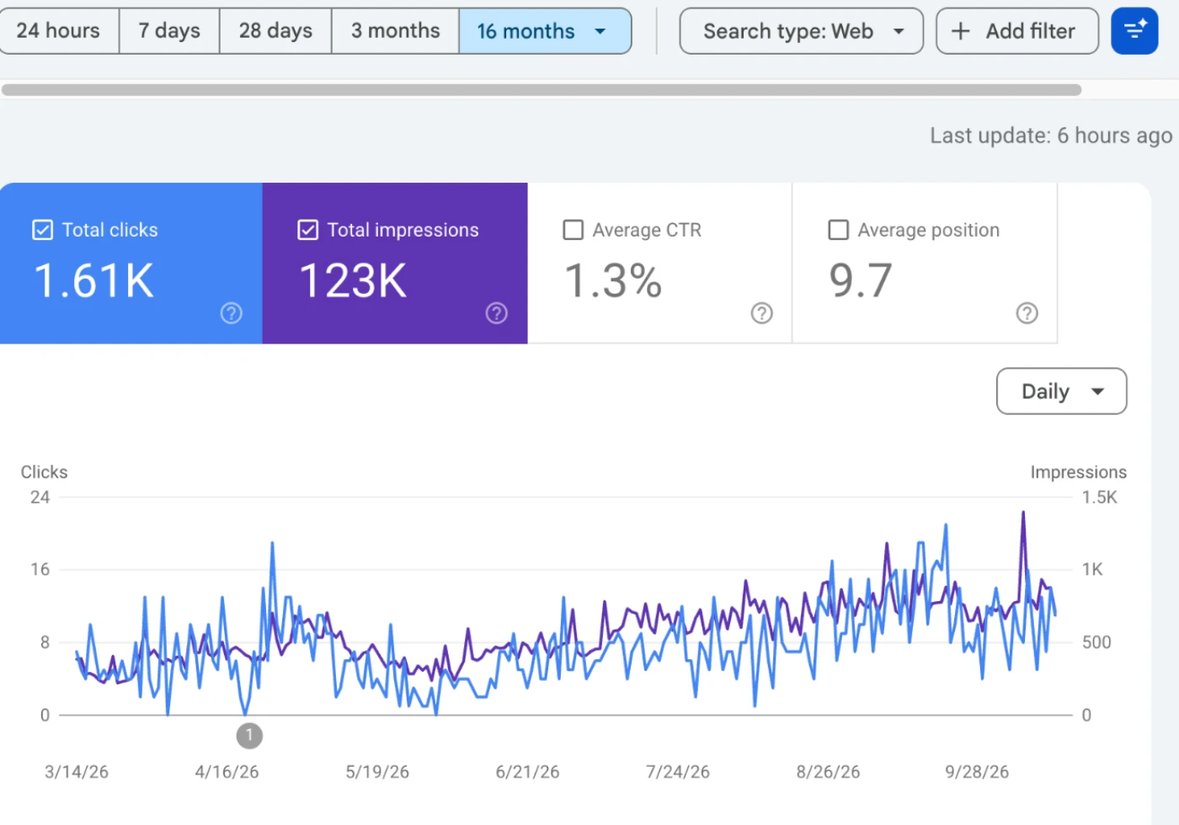This screenshot has height=825, width=1179.
Task: Uncheck the Total impressions checkbox
Action: (308, 230)
